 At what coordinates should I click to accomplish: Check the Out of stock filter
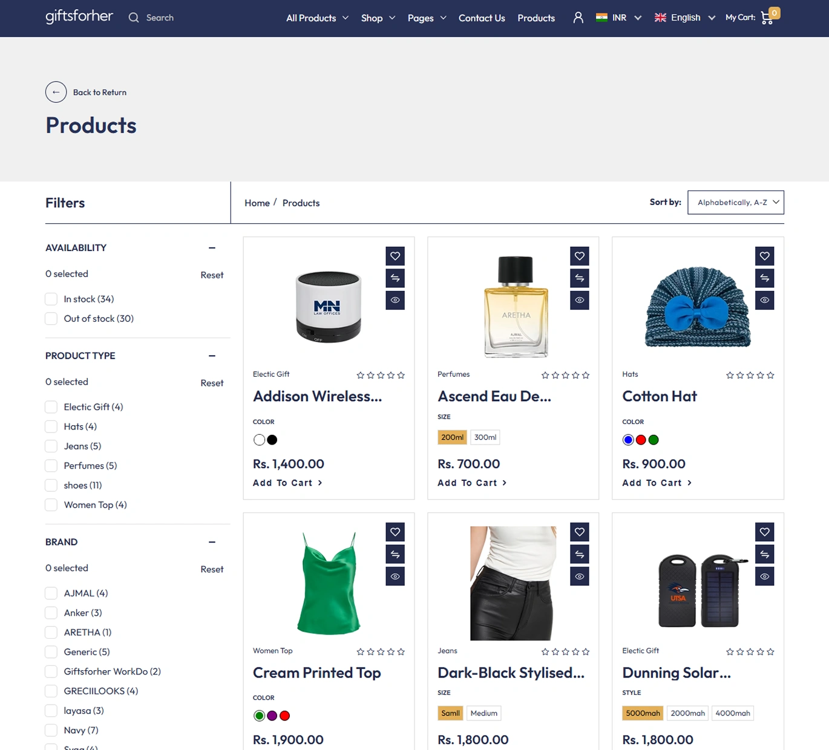pos(51,318)
